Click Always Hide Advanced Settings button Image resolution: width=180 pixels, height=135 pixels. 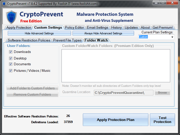click(x=103, y=33)
